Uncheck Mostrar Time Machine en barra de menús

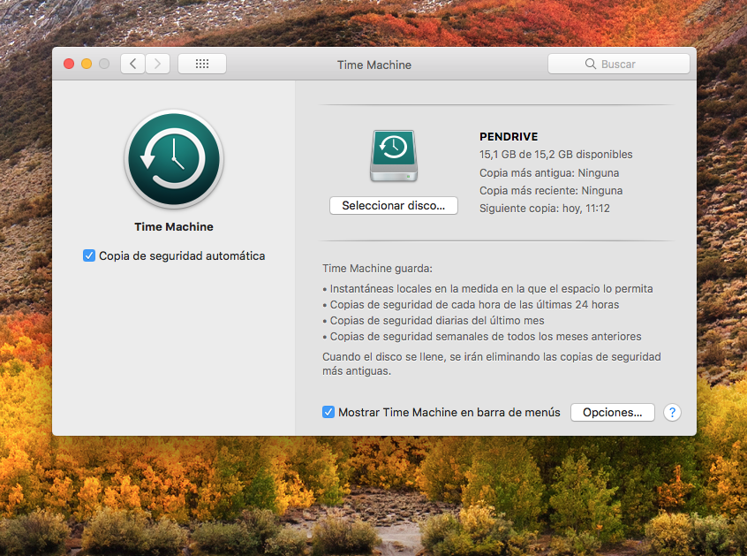pyautogui.click(x=328, y=412)
